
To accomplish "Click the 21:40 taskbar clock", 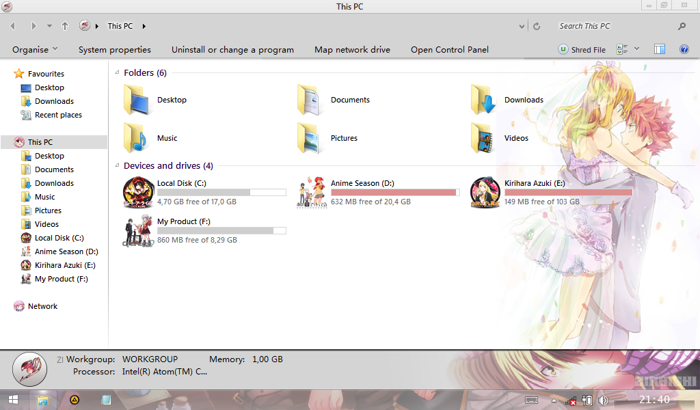I will (x=654, y=399).
